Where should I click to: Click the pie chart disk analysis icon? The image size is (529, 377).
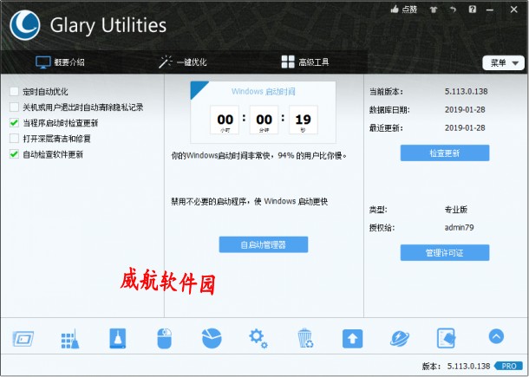[212, 338]
